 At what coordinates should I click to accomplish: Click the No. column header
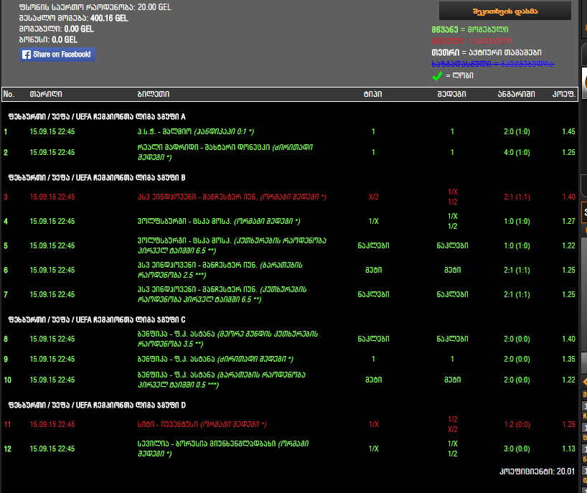coord(9,94)
